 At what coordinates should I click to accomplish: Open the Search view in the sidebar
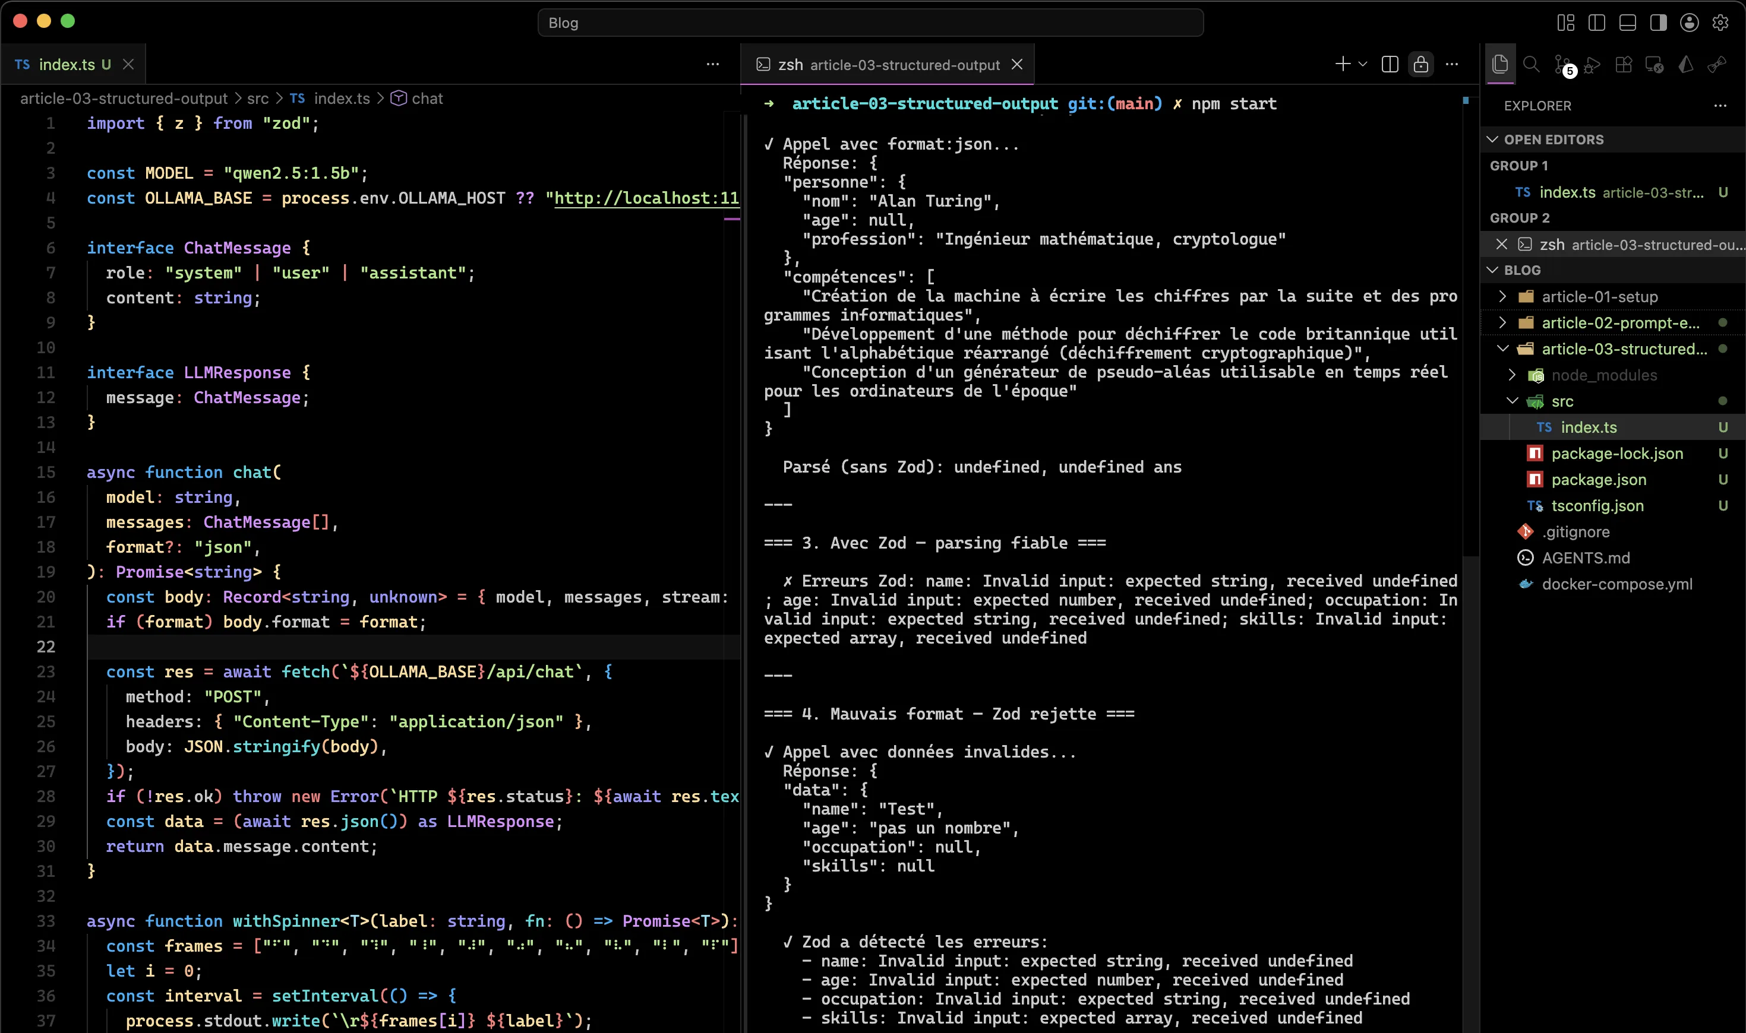[x=1531, y=65]
